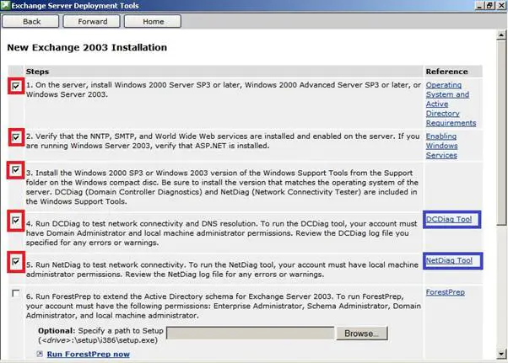Click the scrollbar down arrow

click(501, 354)
